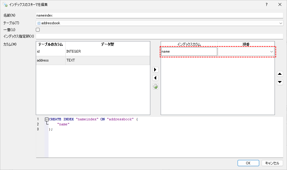This screenshot has height=170, width=287.
Task: Select the id row in table columns
Action: pos(50,51)
